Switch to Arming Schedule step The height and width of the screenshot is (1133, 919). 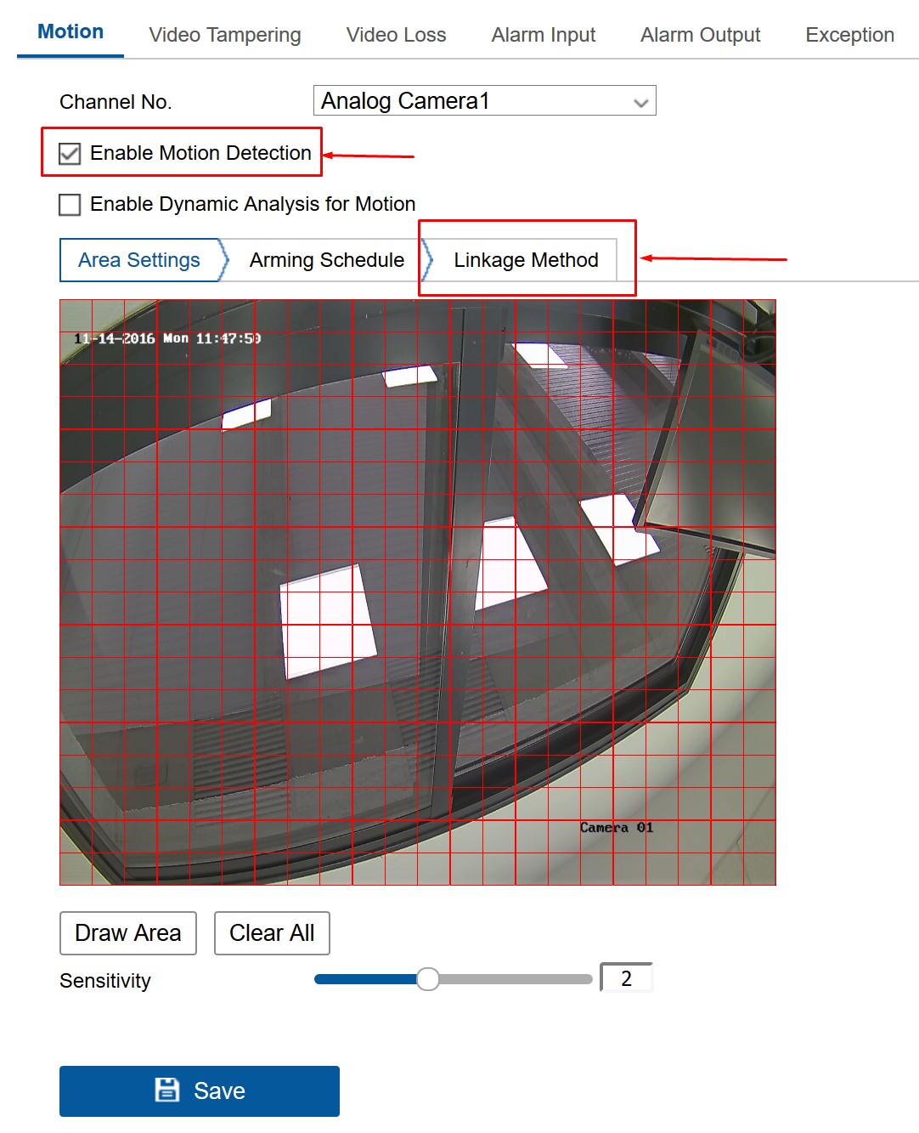(327, 260)
